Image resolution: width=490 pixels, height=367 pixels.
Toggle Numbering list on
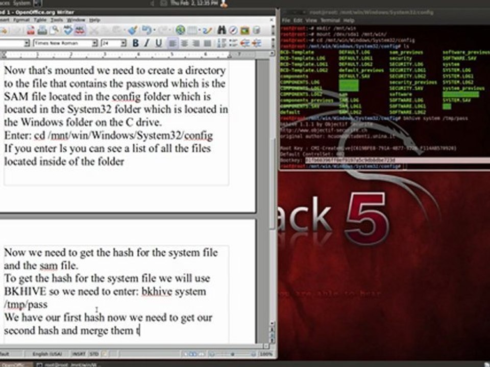[222, 43]
